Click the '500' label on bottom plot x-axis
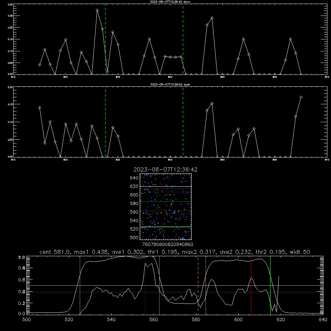The image size is (331, 331). tap(26, 320)
